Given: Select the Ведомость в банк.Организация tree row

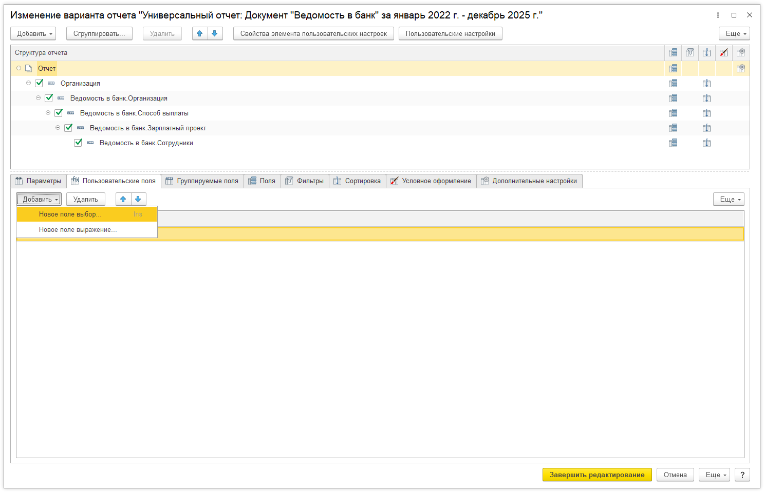Looking at the screenshot, I should coord(119,98).
